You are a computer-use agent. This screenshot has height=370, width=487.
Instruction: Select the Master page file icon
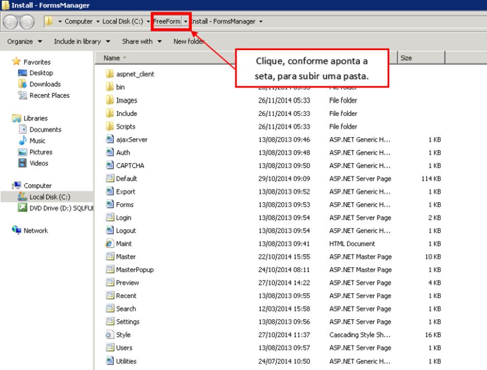point(110,256)
